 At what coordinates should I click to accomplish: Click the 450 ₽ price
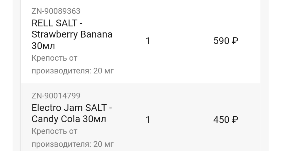pyautogui.click(x=226, y=119)
